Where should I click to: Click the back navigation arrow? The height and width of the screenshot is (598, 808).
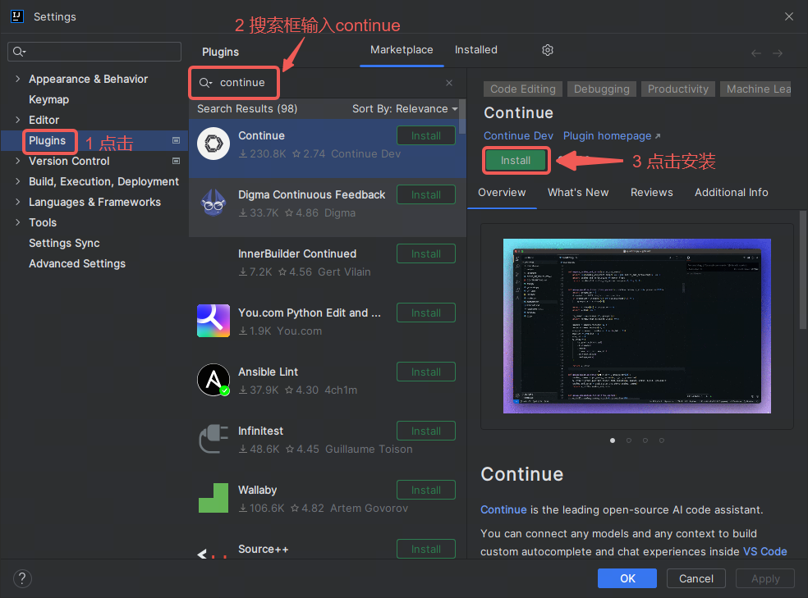click(756, 53)
